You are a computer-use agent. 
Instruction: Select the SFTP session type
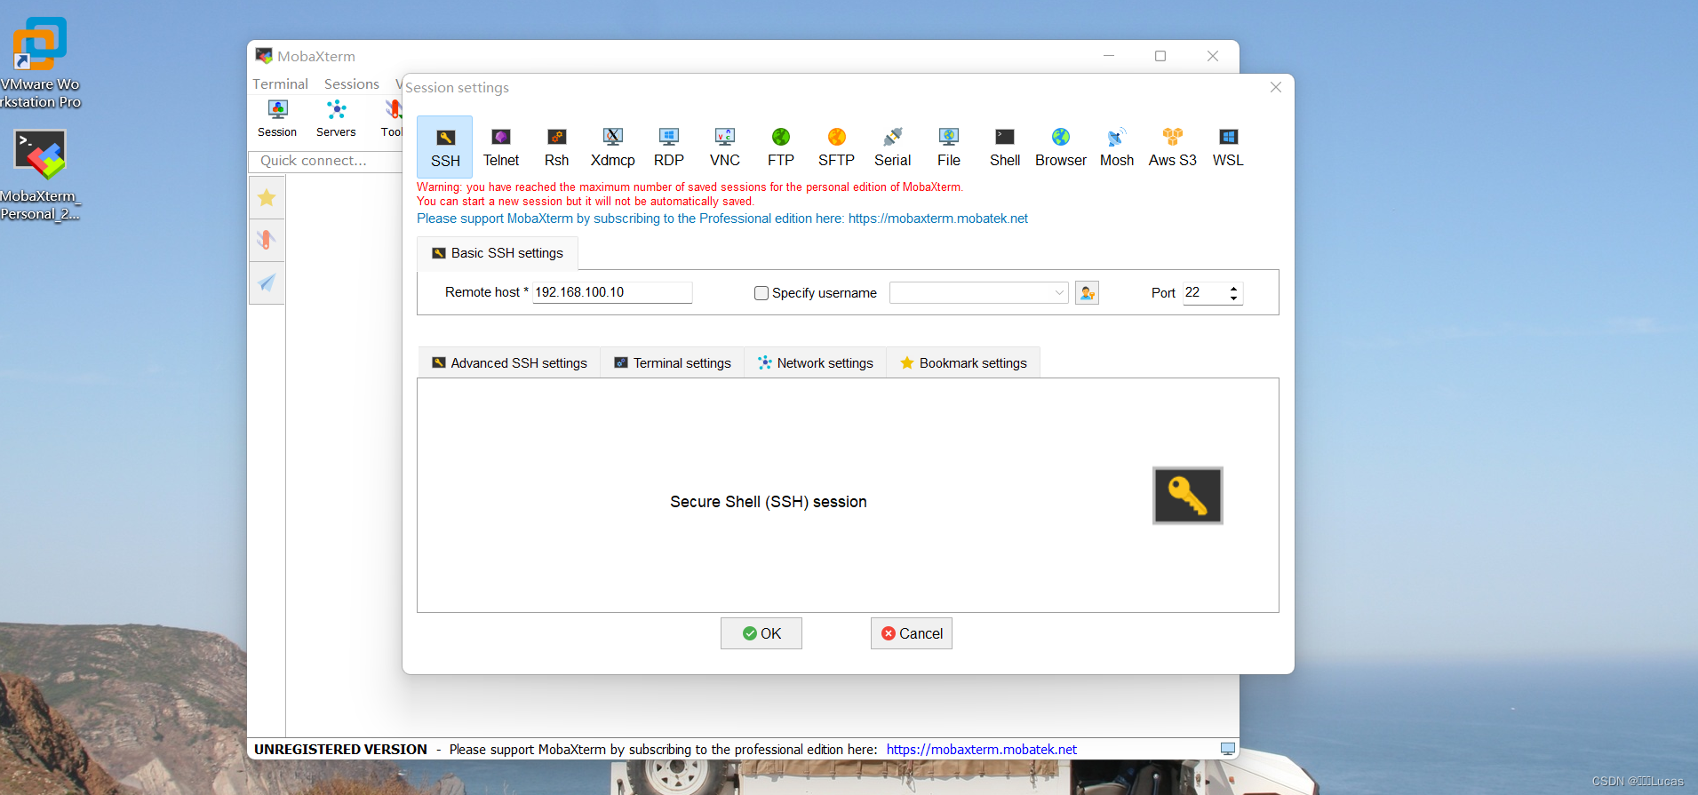(x=837, y=147)
